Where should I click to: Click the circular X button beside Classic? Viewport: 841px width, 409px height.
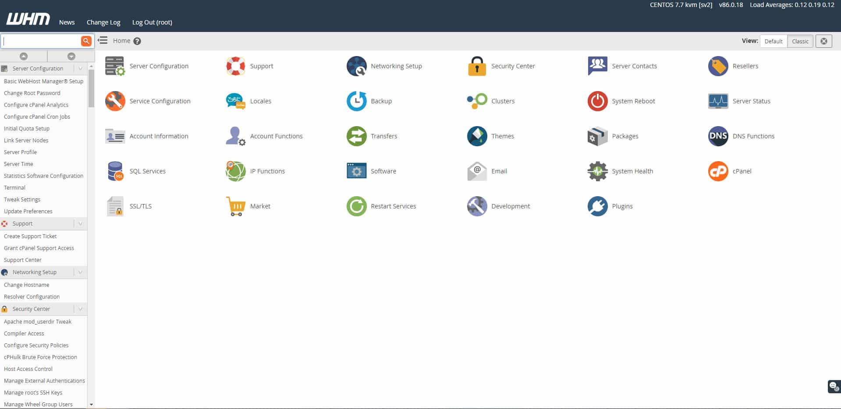[x=824, y=41]
